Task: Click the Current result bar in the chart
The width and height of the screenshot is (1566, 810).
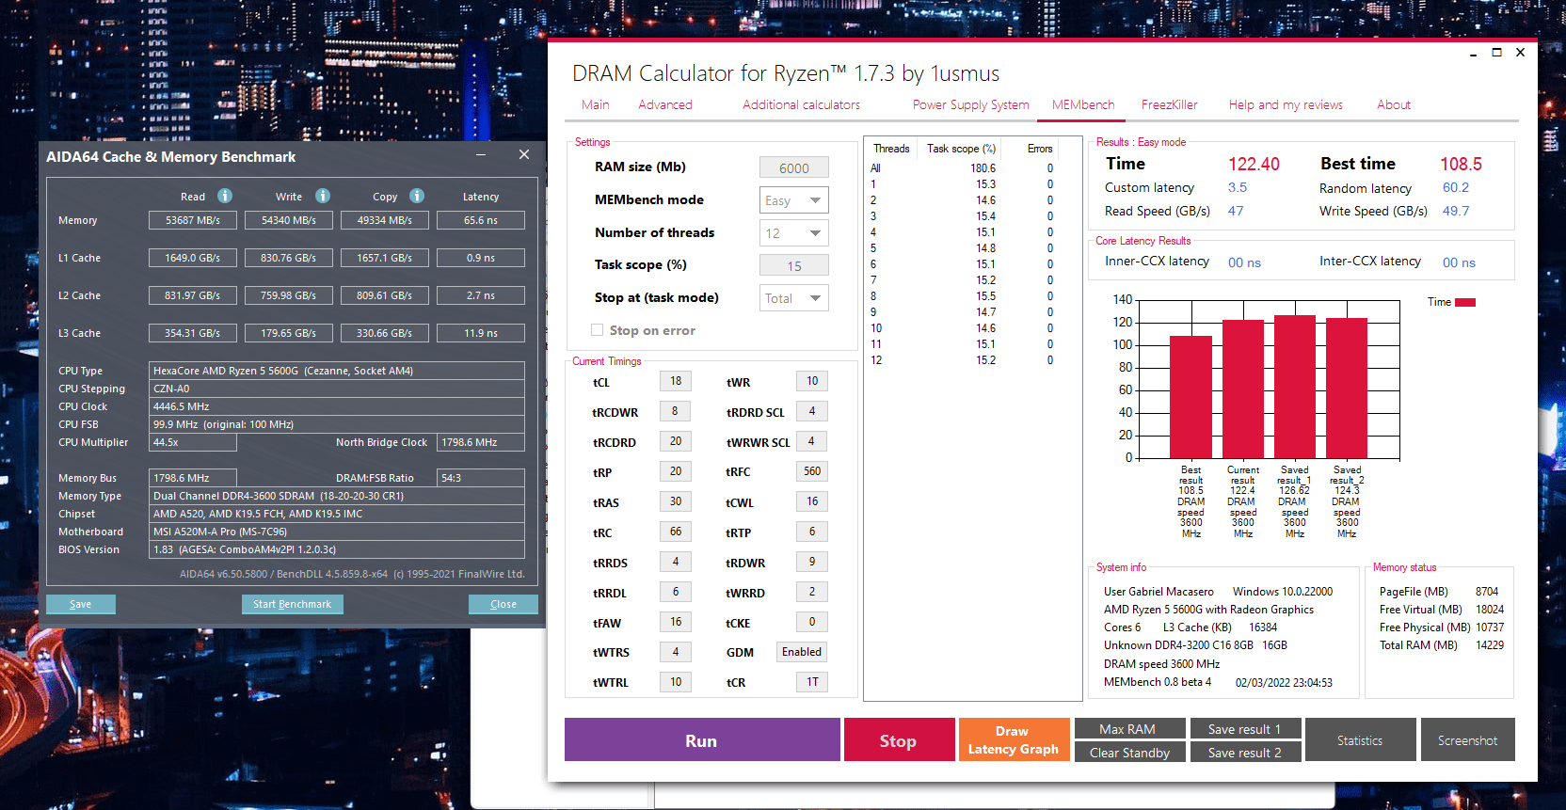Action: (x=1243, y=389)
